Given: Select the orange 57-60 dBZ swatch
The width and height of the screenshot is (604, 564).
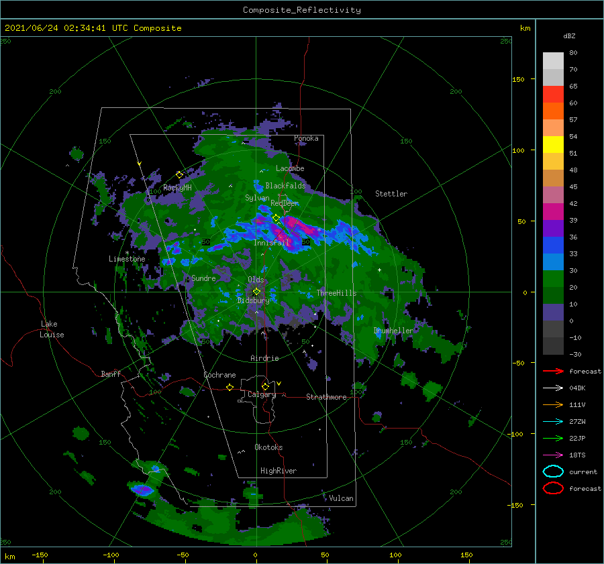Looking at the screenshot, I should pyautogui.click(x=553, y=111).
